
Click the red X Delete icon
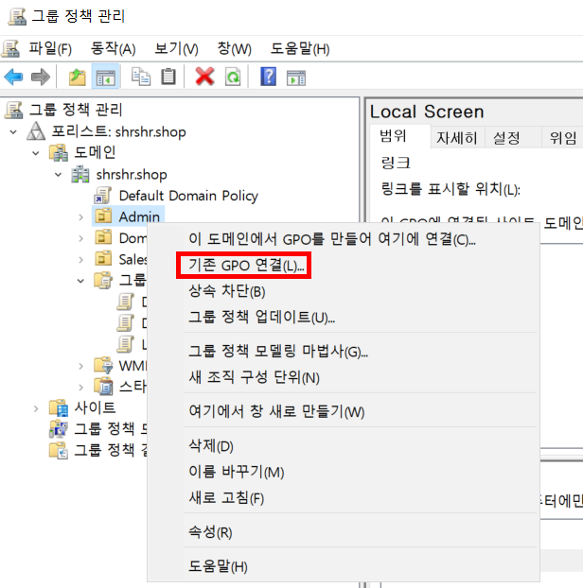pyautogui.click(x=205, y=78)
